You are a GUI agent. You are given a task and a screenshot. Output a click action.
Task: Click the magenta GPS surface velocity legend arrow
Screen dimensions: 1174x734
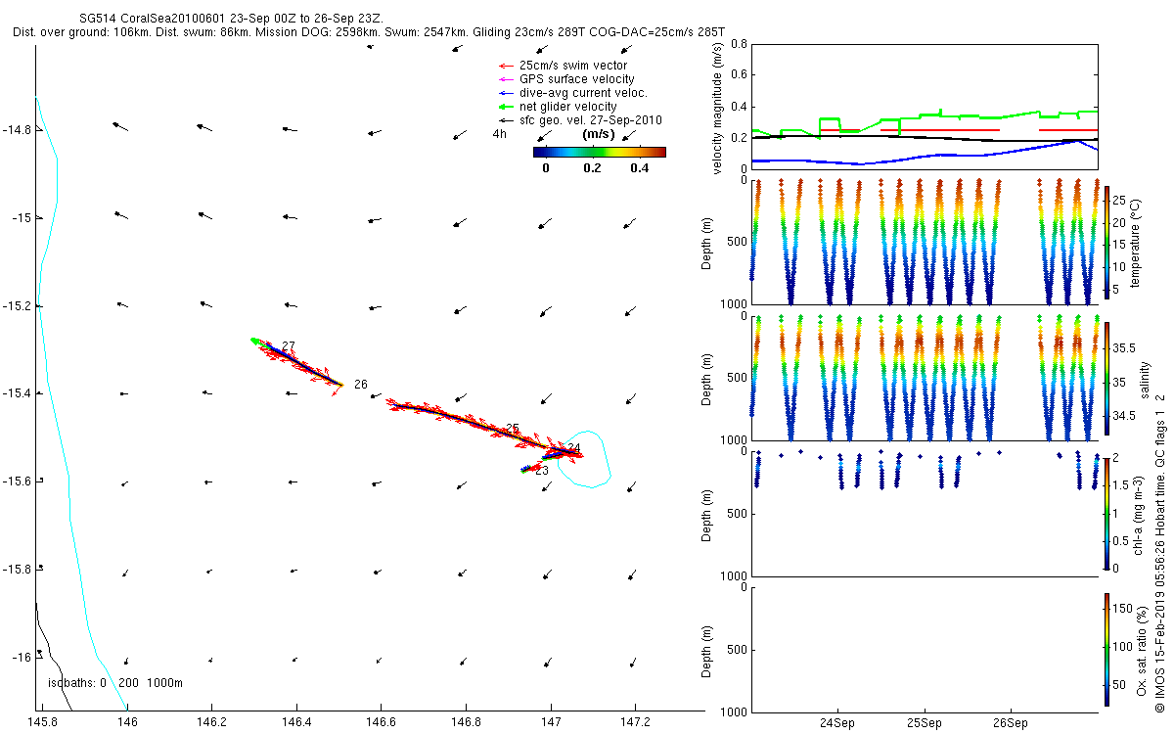[505, 79]
